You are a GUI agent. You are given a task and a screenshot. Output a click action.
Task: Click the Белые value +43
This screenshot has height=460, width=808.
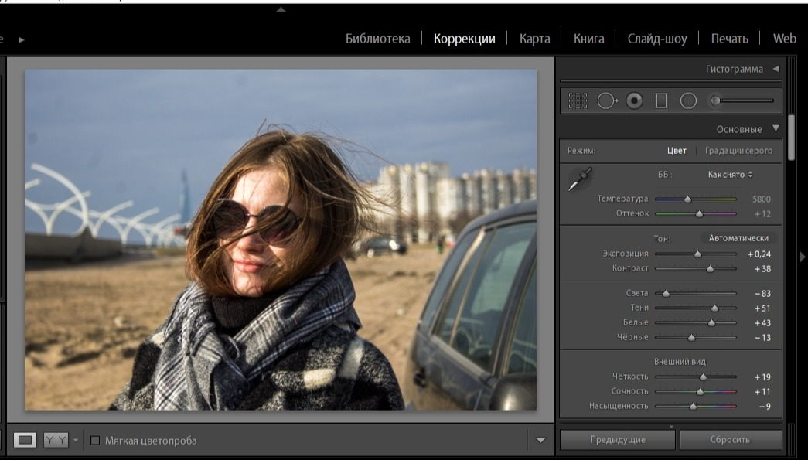tap(762, 323)
